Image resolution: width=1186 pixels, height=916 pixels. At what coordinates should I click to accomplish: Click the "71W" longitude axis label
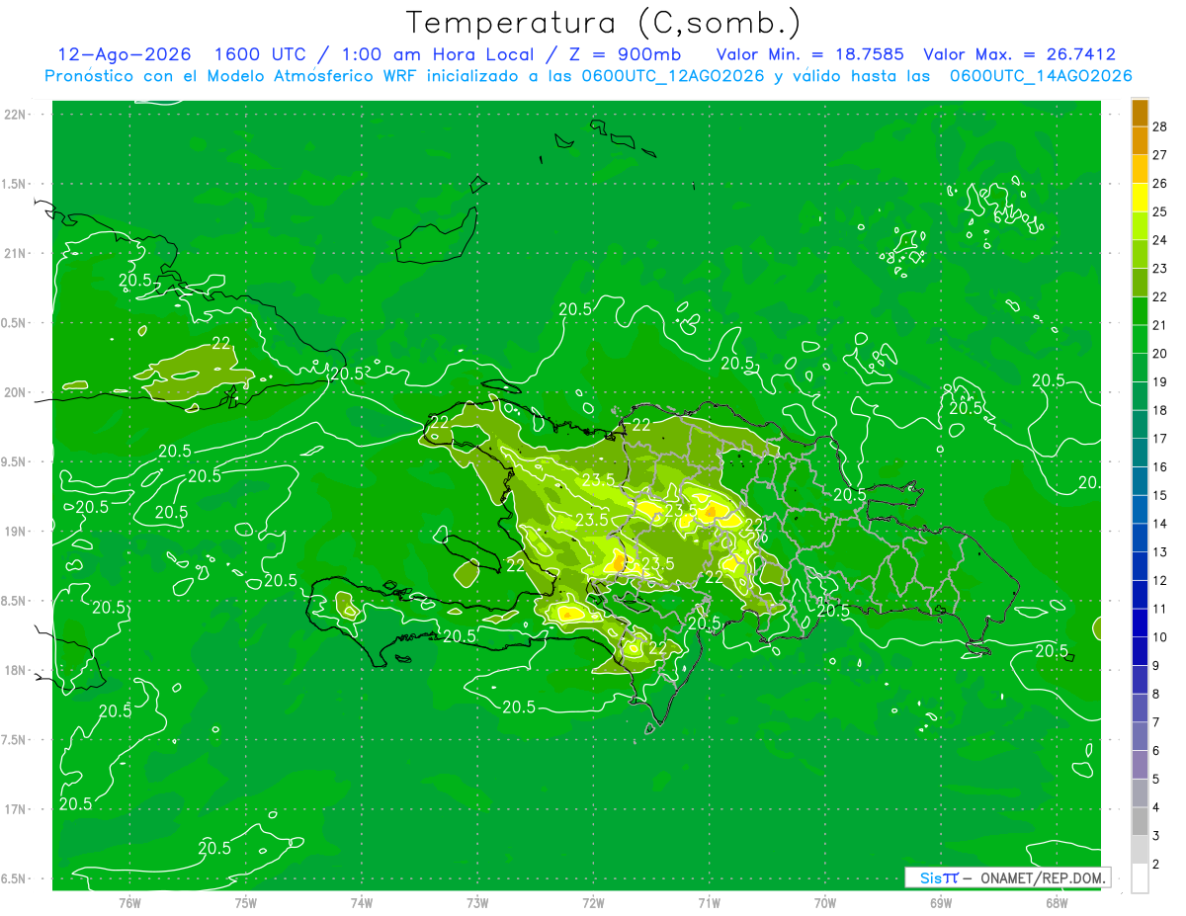pos(709,903)
